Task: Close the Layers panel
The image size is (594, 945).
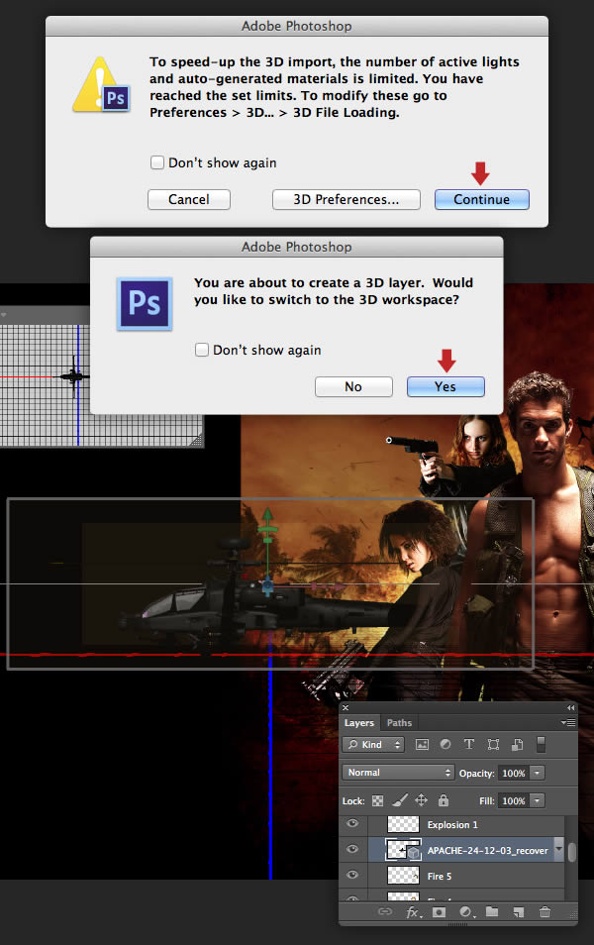Action: point(346,708)
